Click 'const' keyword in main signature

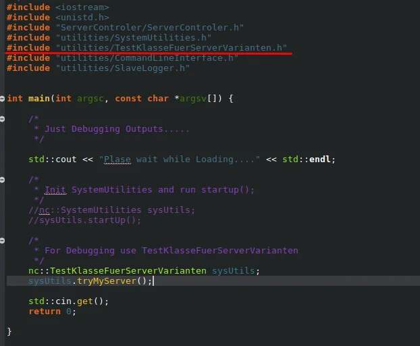(x=128, y=99)
